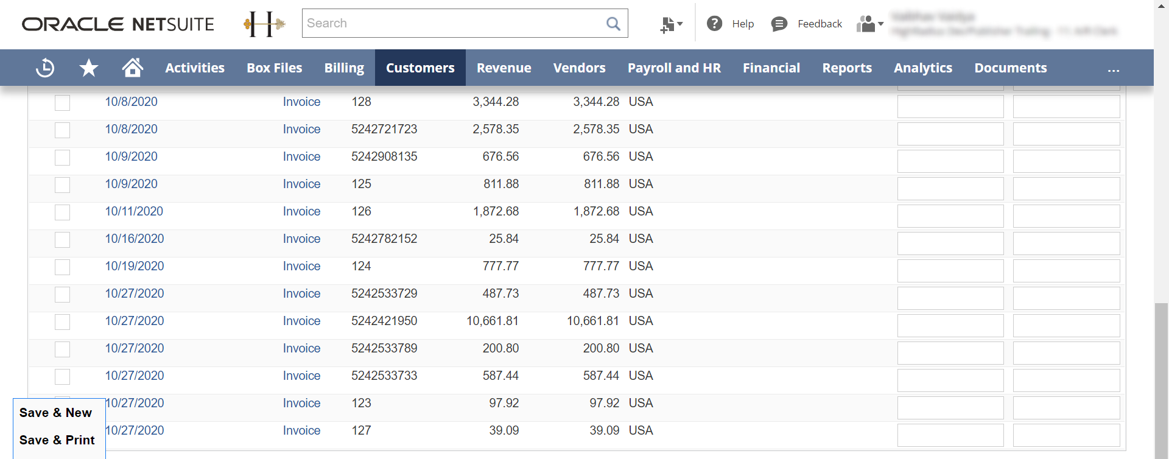1169x459 pixels.
Task: Choose Save & New option
Action: (55, 413)
